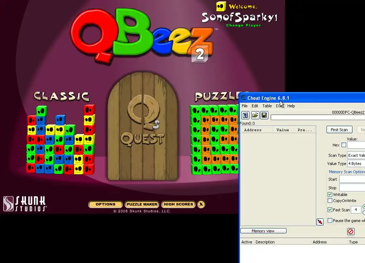Screen dimensions: 365x263
Task: Open the Help menu
Action: pyautogui.click(x=291, y=106)
